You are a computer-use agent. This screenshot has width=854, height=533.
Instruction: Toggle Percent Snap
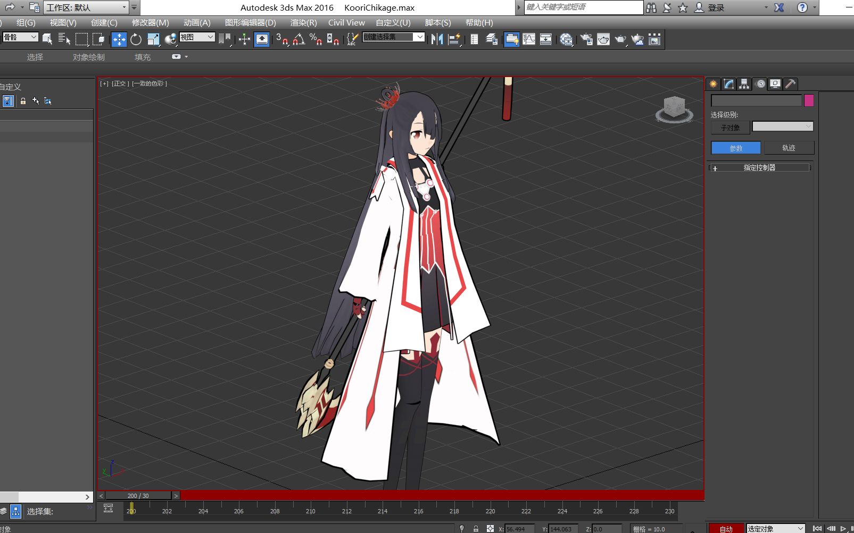pos(316,39)
